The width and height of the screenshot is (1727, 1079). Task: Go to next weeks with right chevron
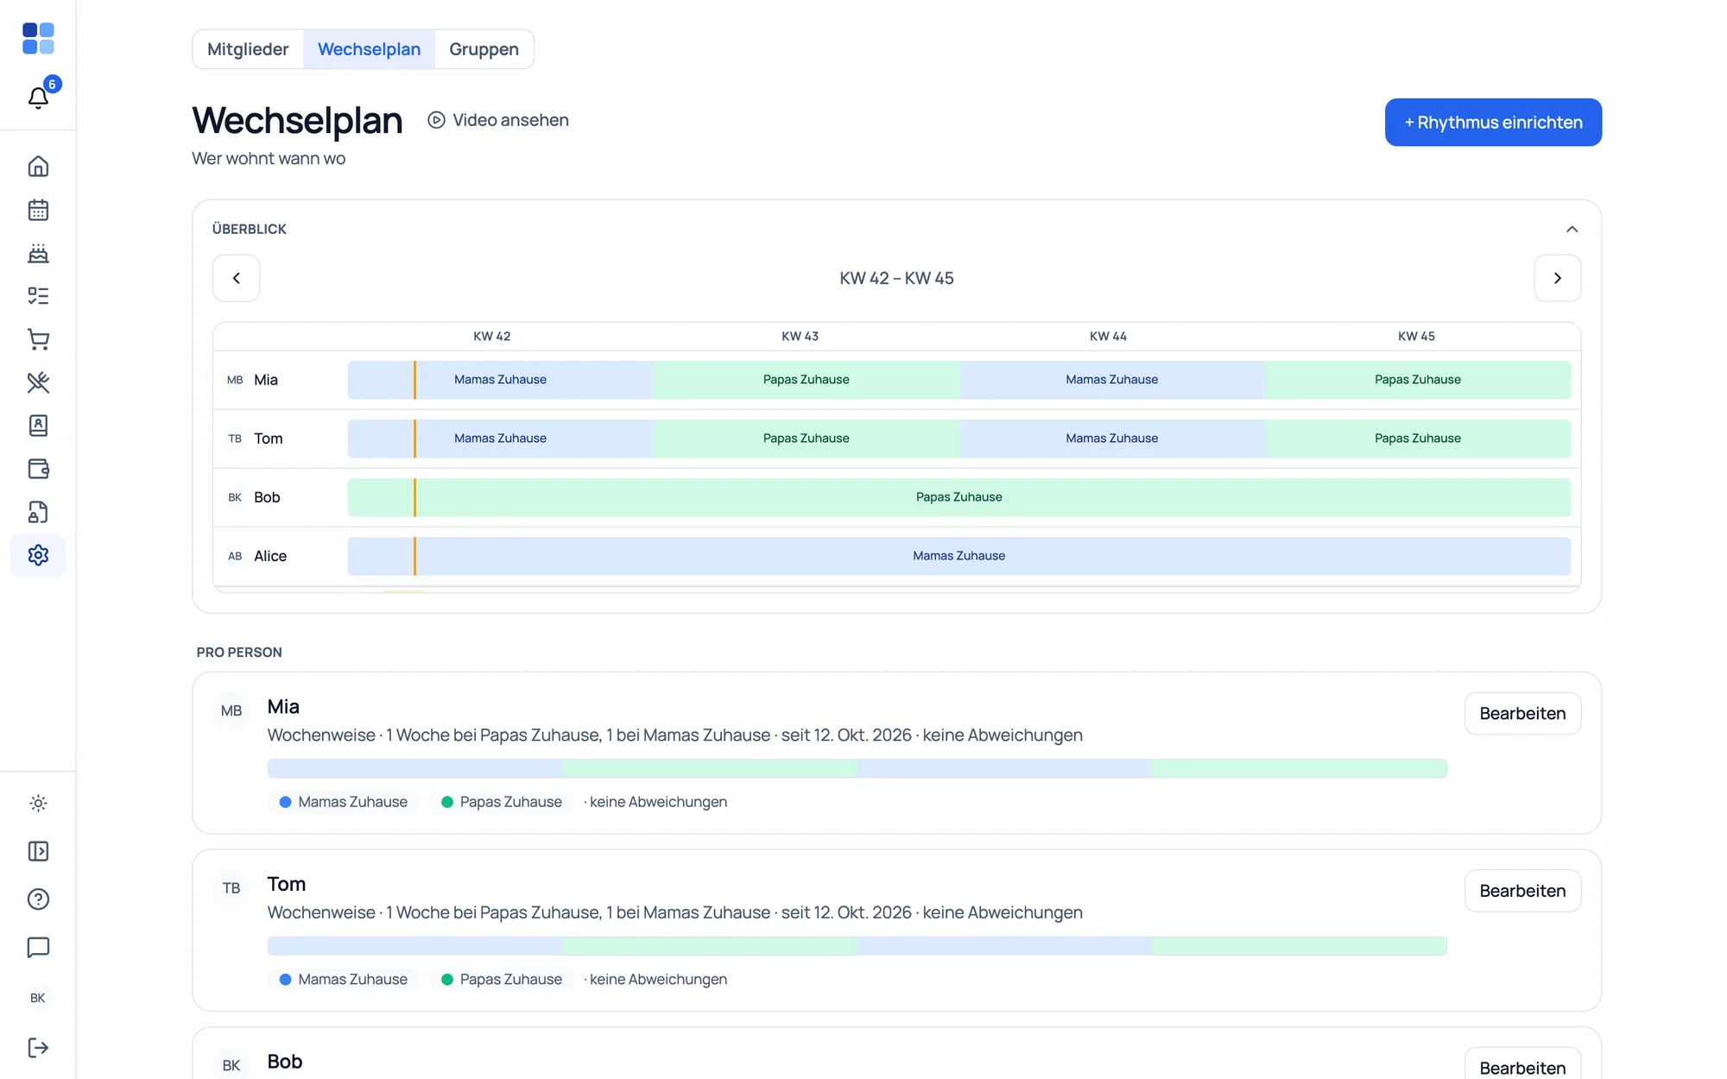click(1557, 278)
